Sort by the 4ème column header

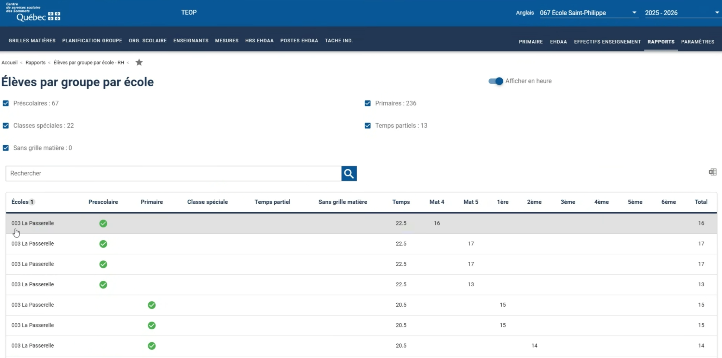[601, 202]
